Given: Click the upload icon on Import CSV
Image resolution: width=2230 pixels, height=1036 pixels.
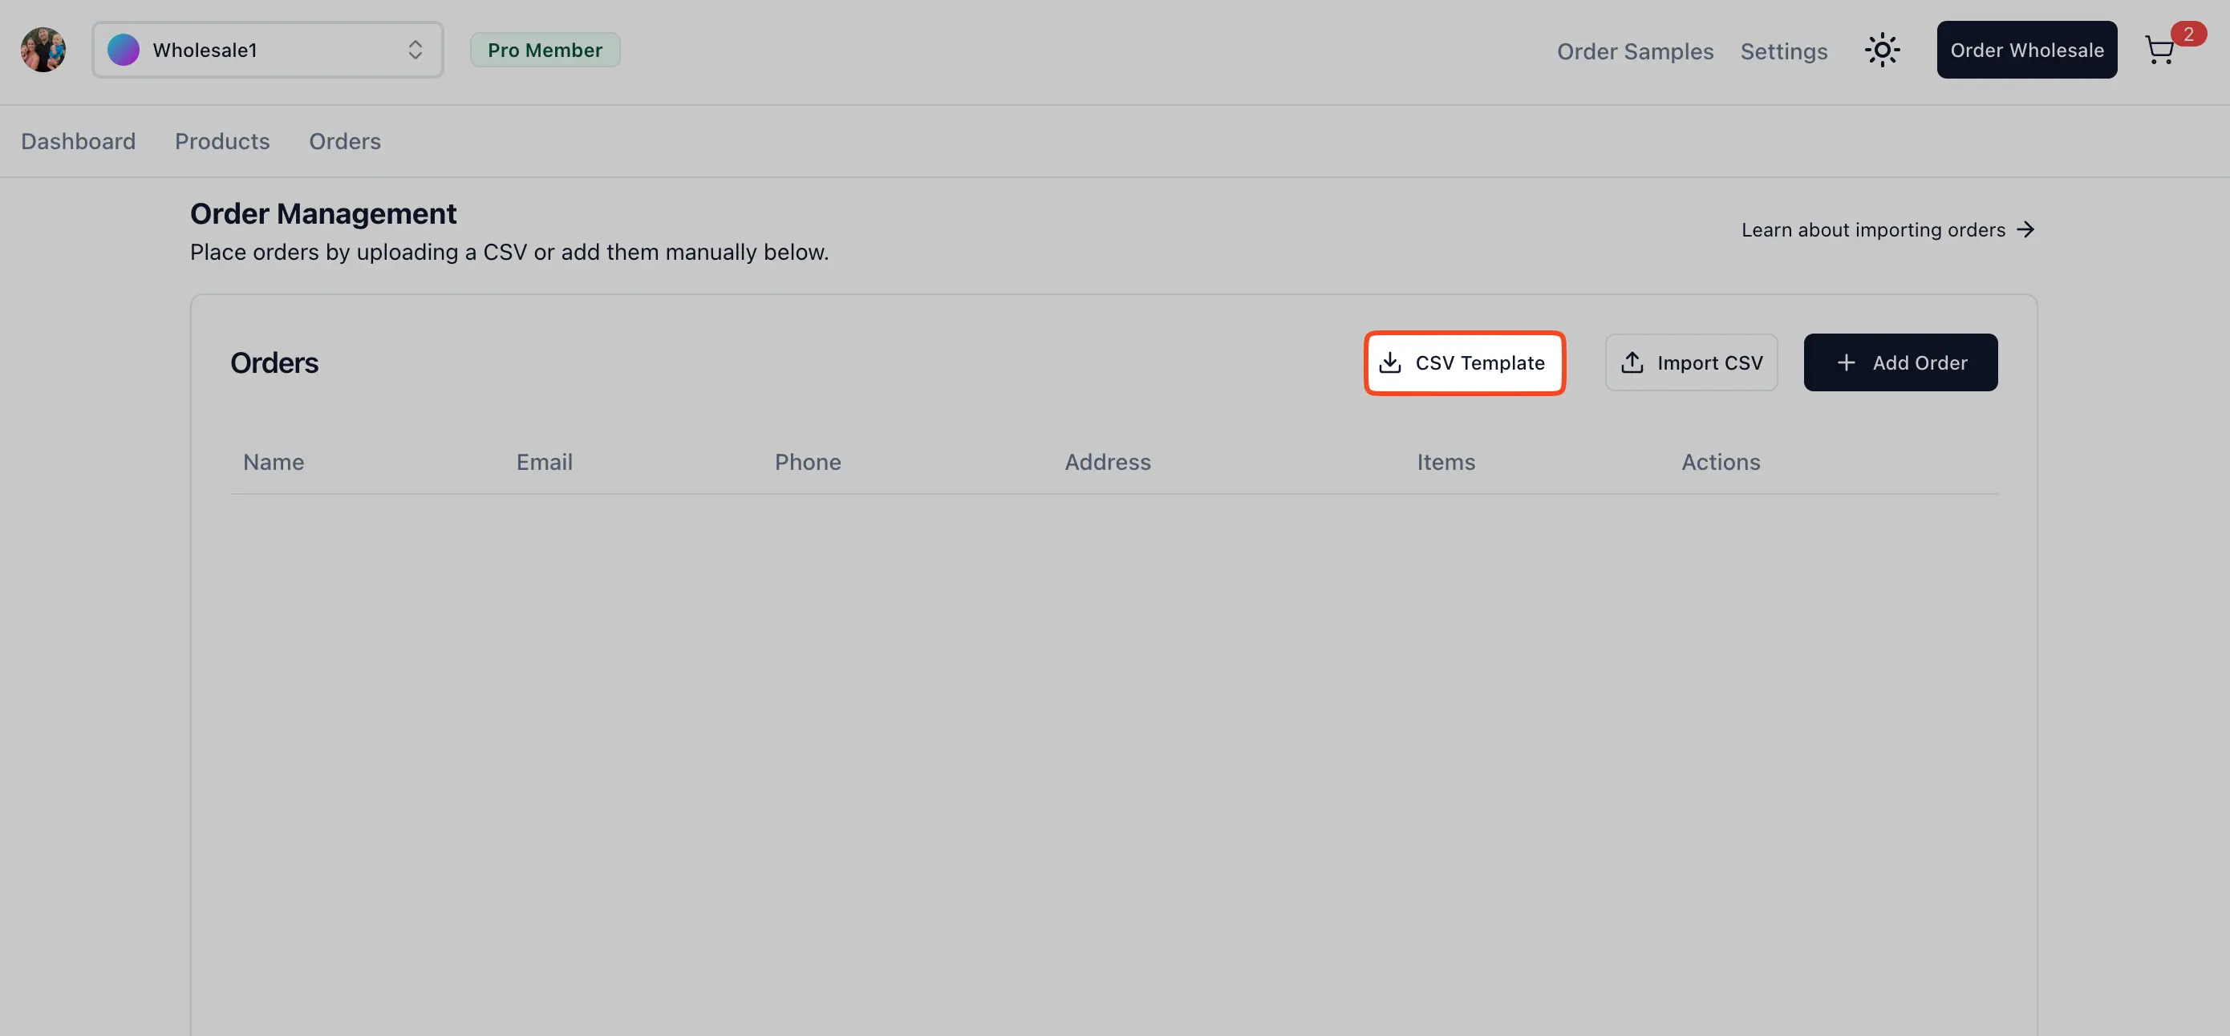Looking at the screenshot, I should tap(1632, 362).
